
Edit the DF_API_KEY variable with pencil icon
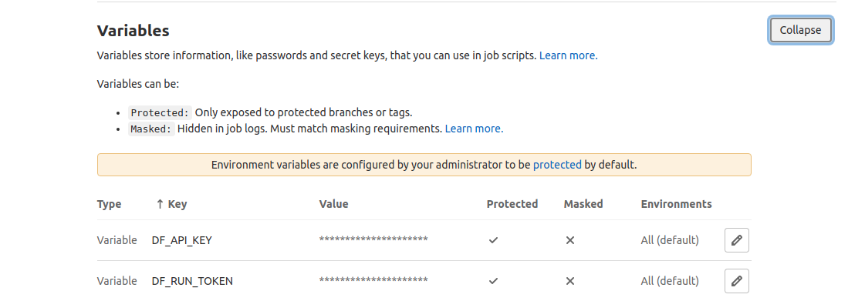[x=736, y=240]
